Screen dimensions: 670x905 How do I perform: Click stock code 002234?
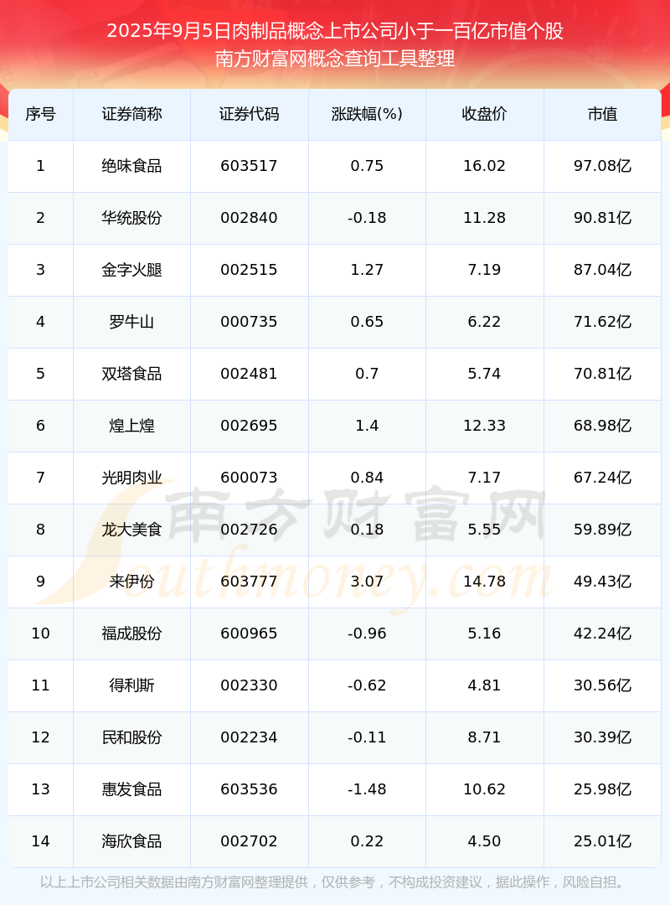point(250,737)
